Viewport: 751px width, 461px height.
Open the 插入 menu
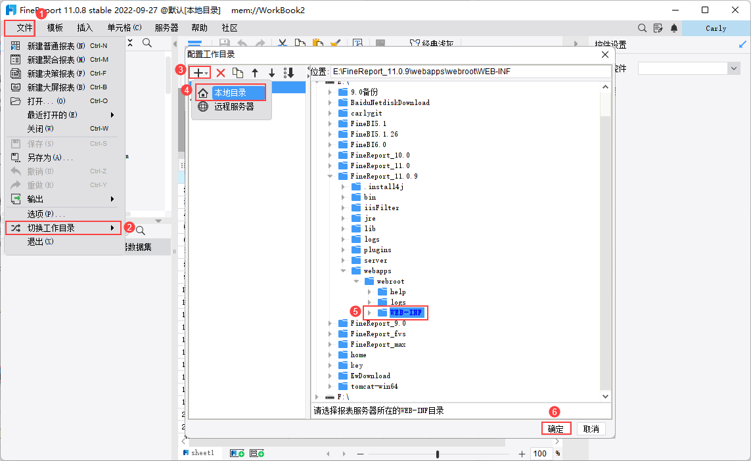[x=85, y=28]
